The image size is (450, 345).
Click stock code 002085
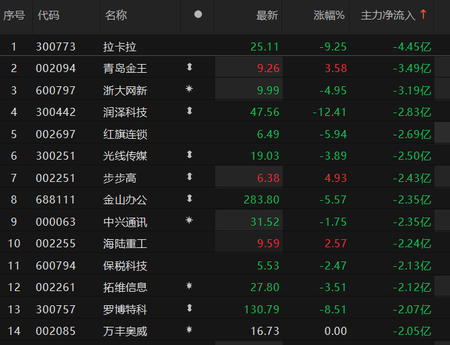pyautogui.click(x=56, y=332)
